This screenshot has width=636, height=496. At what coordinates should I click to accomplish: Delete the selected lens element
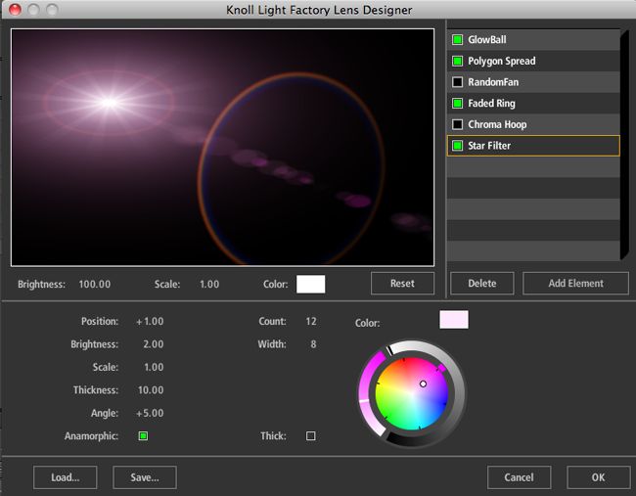coord(481,283)
